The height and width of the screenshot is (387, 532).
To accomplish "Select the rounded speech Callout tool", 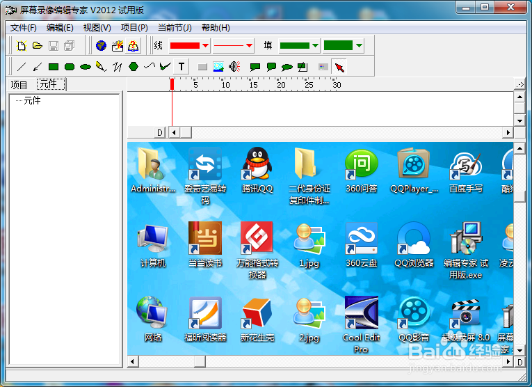I will (x=271, y=67).
